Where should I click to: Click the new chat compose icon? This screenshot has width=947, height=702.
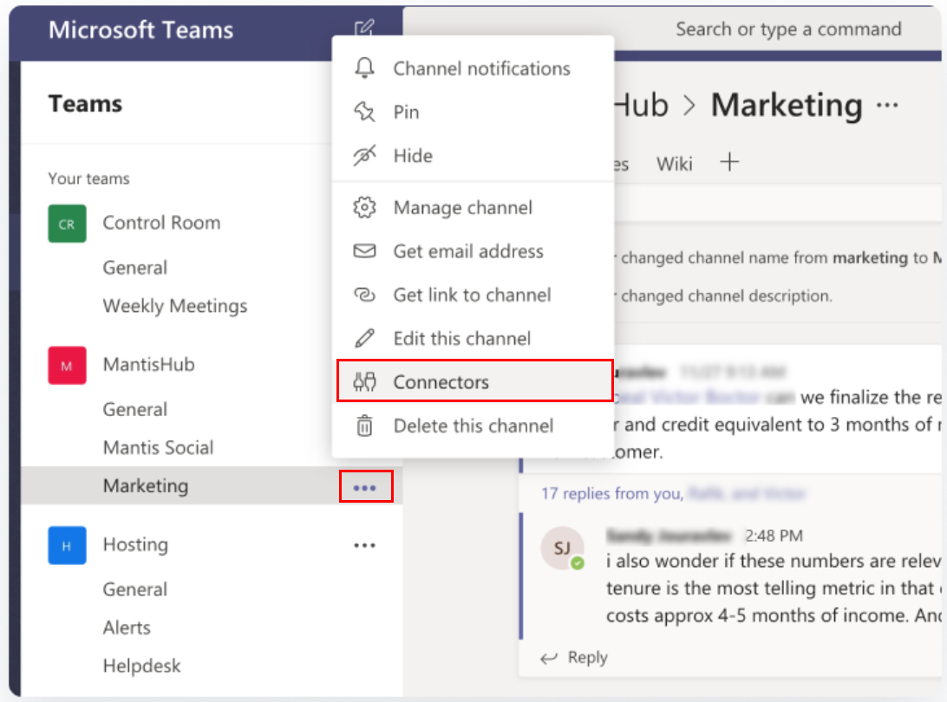click(364, 27)
